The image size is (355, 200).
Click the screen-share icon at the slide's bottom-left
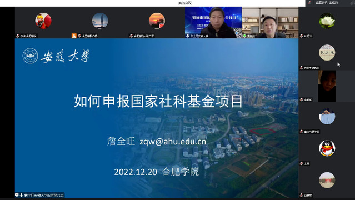tap(17, 195)
